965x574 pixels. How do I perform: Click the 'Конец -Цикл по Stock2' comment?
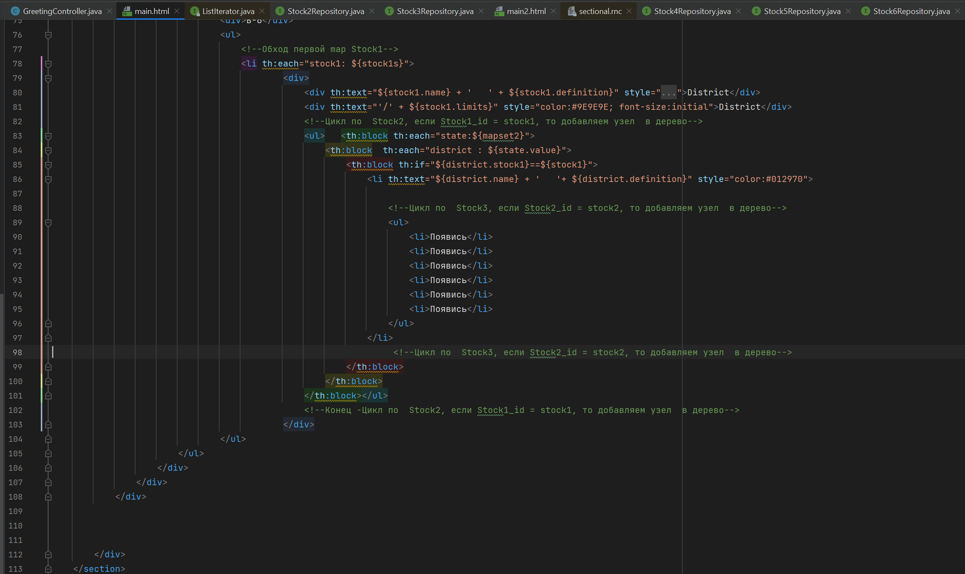click(x=522, y=410)
